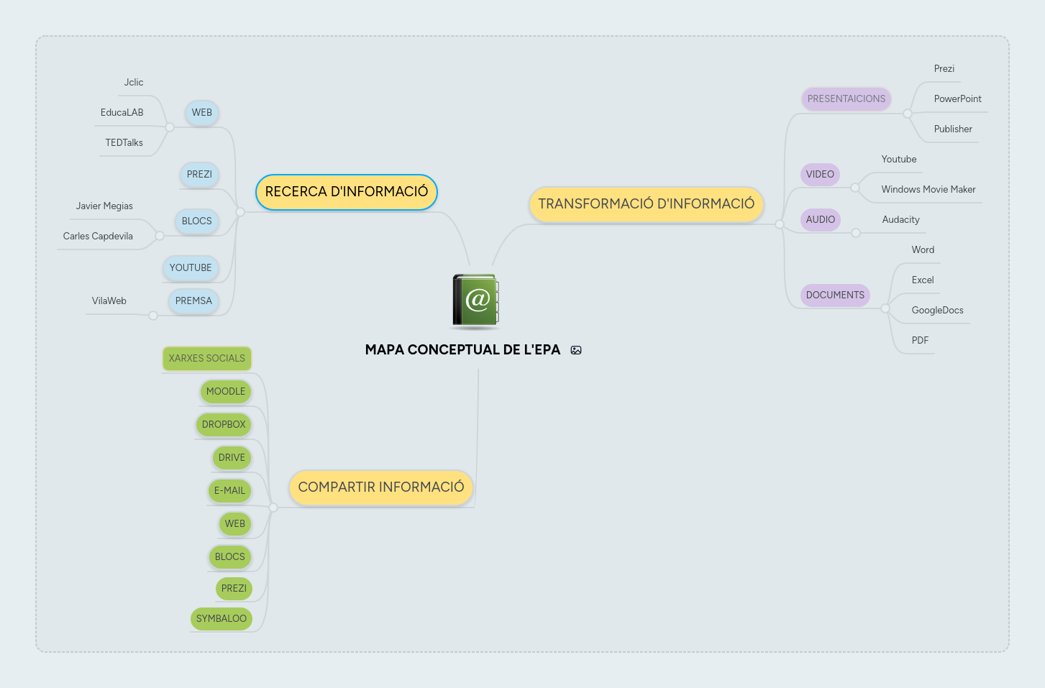Select the SYMBALOO node
This screenshot has width=1045, height=688.
222,618
